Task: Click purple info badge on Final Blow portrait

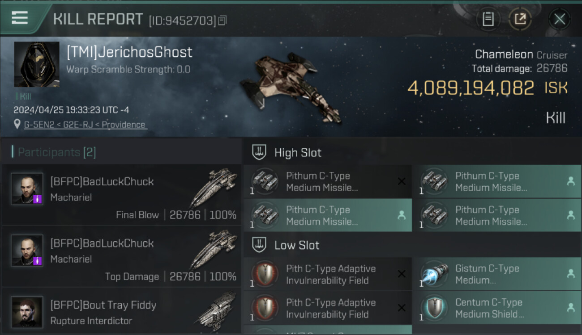Action: [38, 199]
